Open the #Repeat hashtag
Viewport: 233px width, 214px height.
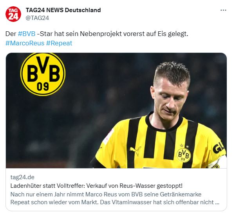[59, 43]
